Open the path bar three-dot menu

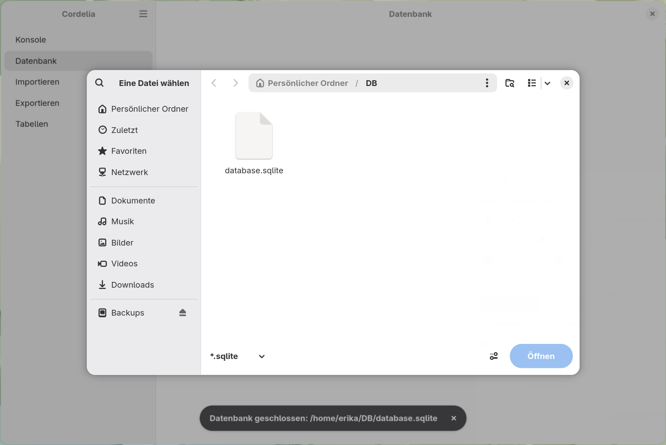click(x=487, y=83)
